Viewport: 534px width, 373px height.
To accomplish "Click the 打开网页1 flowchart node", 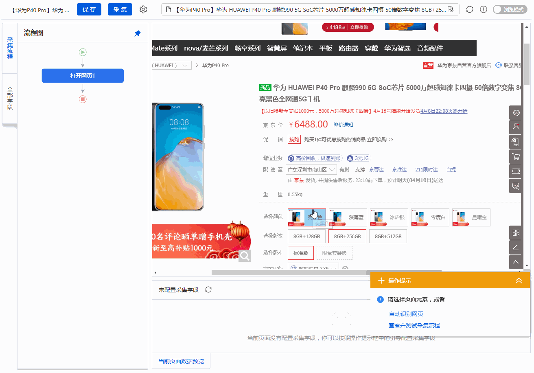I will [83, 75].
